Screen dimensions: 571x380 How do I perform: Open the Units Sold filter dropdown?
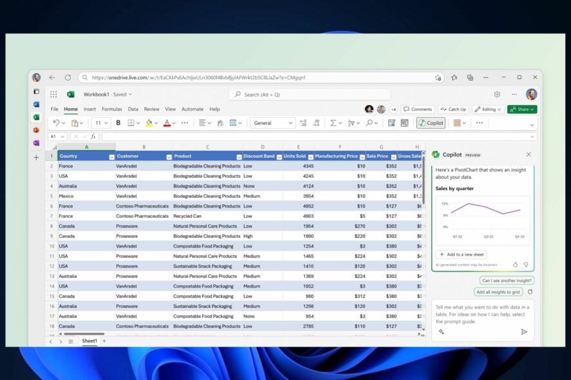[311, 157]
